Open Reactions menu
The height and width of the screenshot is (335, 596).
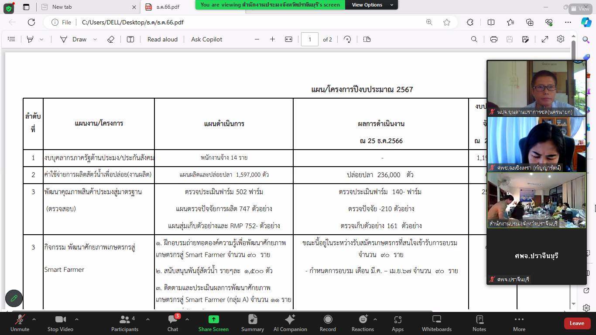[363, 323]
